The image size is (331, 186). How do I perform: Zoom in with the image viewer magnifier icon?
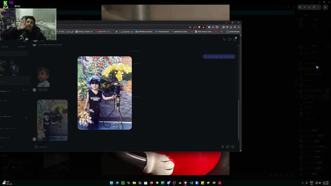300,7
